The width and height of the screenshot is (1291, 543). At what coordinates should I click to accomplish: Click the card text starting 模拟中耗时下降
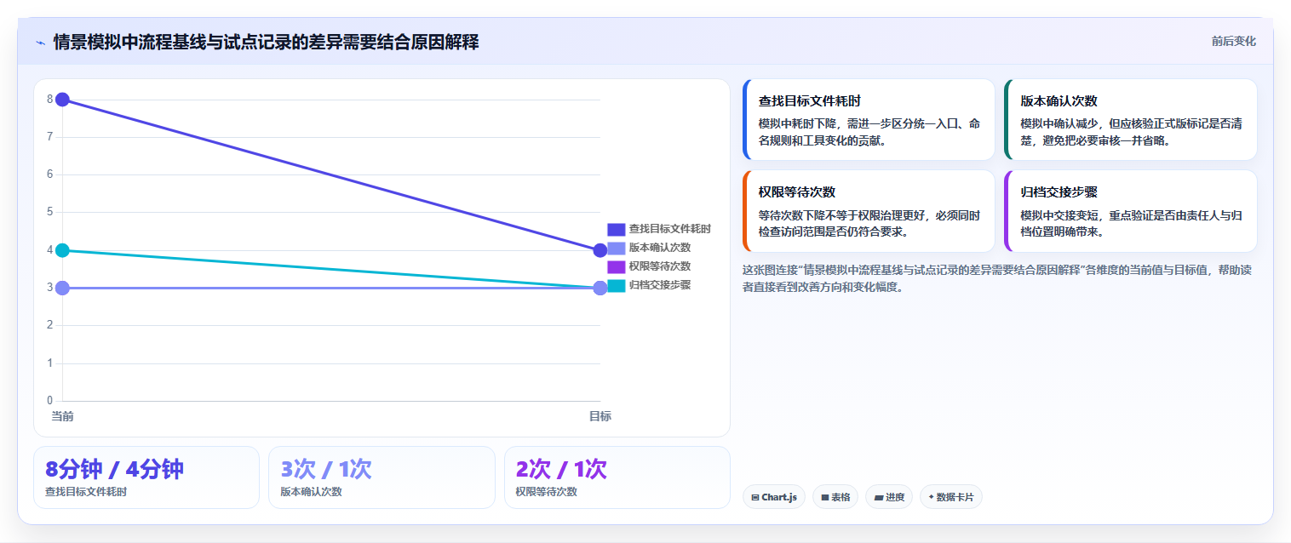pyautogui.click(x=869, y=132)
